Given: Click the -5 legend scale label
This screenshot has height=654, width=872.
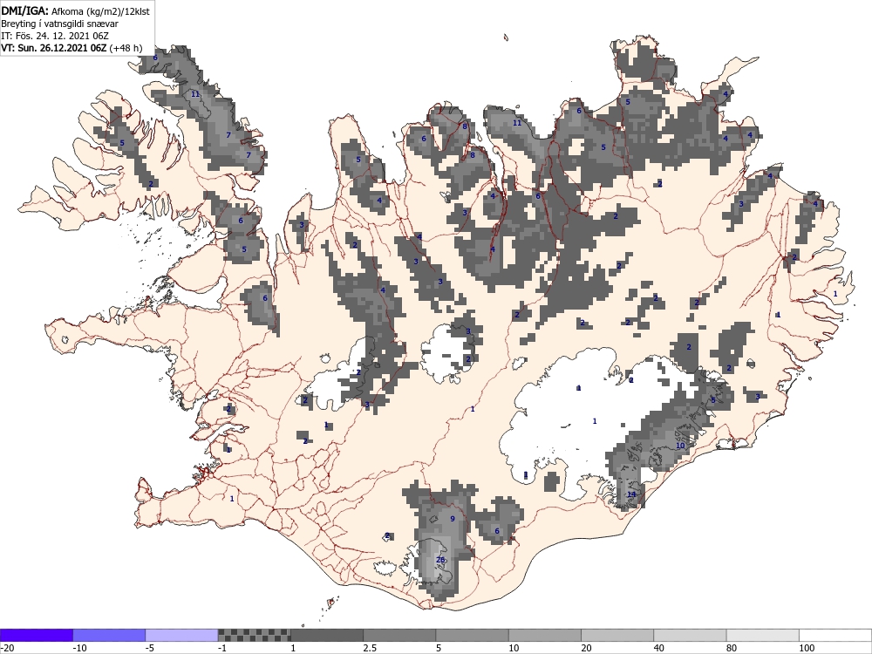Looking at the screenshot, I should [150, 648].
